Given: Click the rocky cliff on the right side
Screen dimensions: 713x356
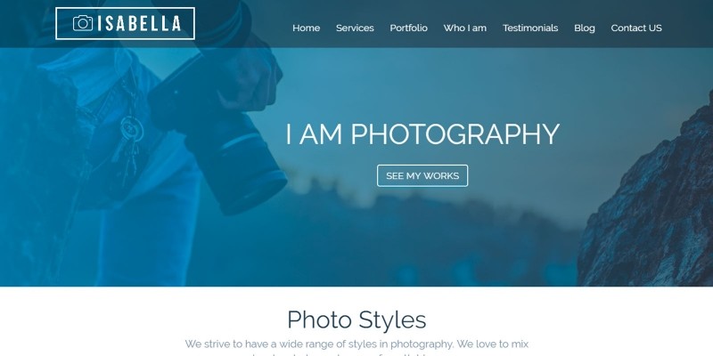Looking at the screenshot, I should 648,199.
